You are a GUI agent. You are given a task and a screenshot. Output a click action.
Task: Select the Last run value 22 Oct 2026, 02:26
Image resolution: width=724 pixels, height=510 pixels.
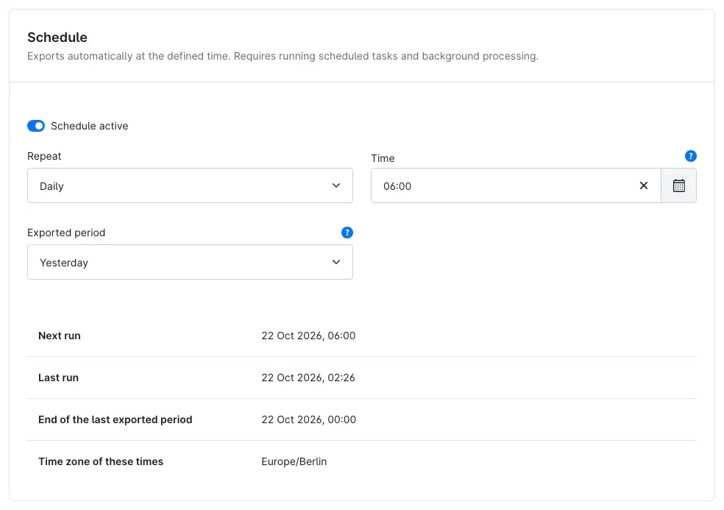point(308,378)
